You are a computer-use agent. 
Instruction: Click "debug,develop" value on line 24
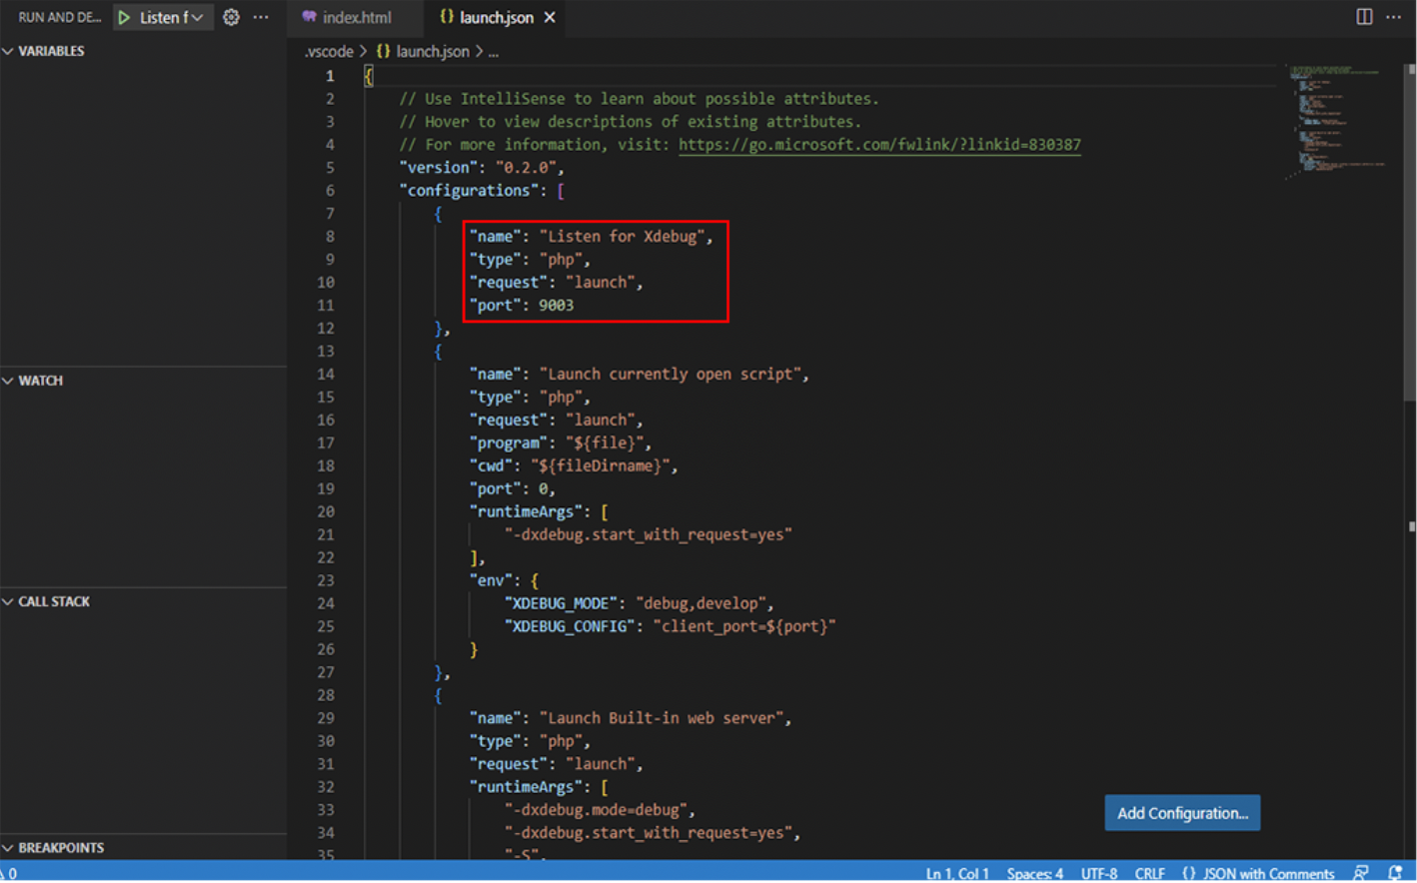click(701, 604)
